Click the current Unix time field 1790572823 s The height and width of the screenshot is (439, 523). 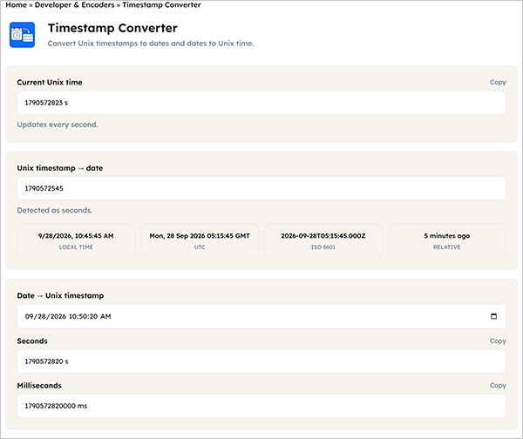(261, 103)
